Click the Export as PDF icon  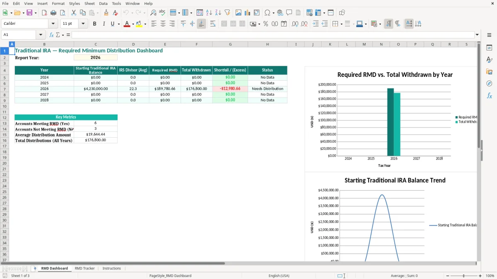(44, 13)
